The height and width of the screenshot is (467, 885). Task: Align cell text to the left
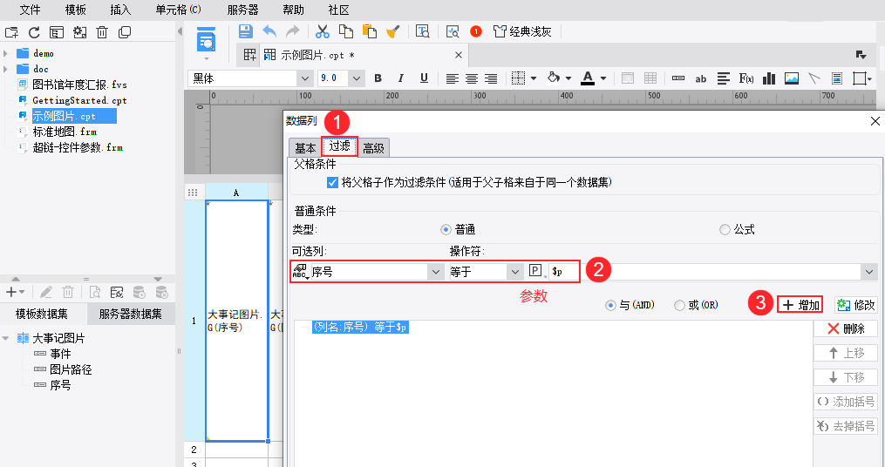[x=453, y=79]
